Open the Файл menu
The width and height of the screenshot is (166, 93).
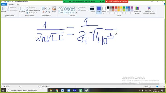pos(3,4)
